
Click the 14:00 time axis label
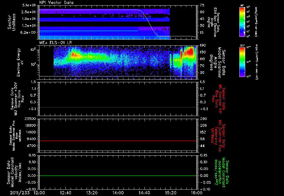pos(118,193)
